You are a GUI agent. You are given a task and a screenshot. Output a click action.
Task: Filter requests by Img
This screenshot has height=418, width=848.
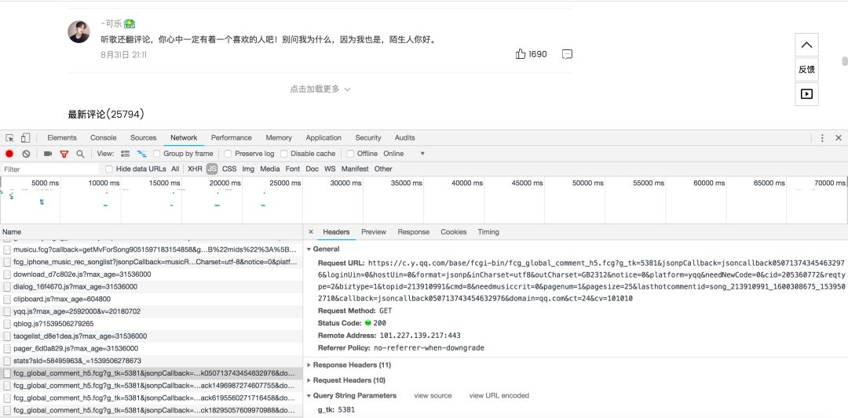[x=248, y=169]
